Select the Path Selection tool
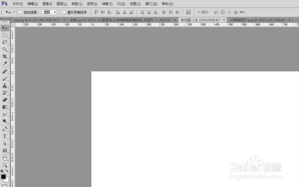The height and width of the screenshot is (187, 299). tap(5, 143)
